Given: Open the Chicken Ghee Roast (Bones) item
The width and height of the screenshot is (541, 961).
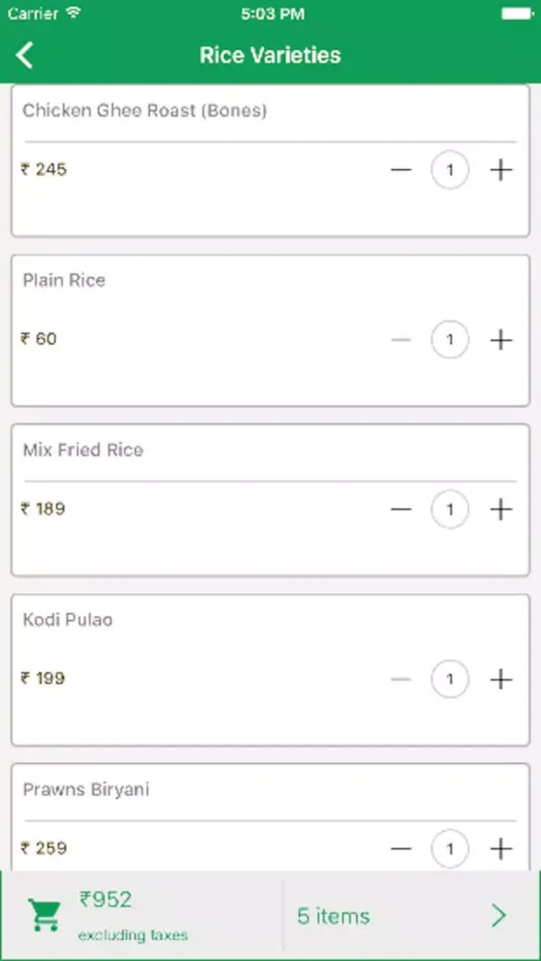Looking at the screenshot, I should (x=144, y=111).
